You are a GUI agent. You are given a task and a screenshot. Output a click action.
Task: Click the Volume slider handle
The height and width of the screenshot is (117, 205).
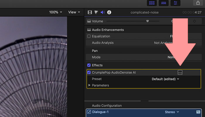[x=148, y=21]
